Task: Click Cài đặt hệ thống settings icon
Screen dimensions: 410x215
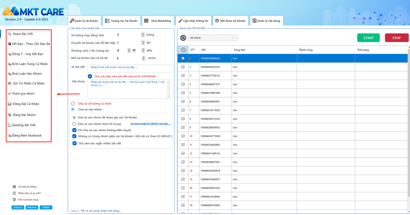Action: (x=14, y=186)
